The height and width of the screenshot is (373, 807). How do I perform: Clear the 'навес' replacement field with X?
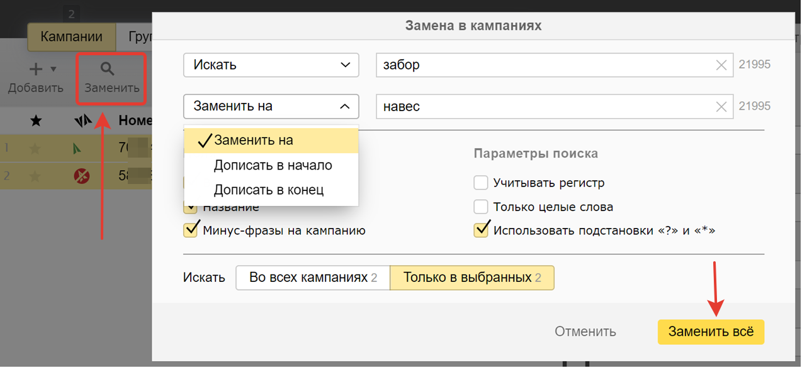click(x=721, y=107)
